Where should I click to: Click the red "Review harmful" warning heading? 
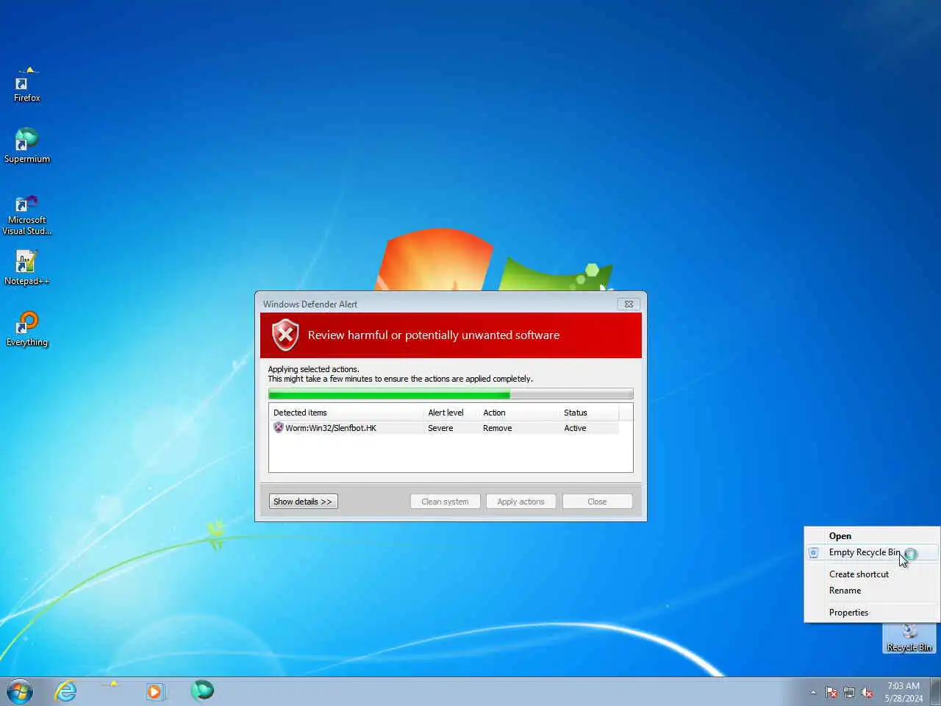[x=434, y=335]
